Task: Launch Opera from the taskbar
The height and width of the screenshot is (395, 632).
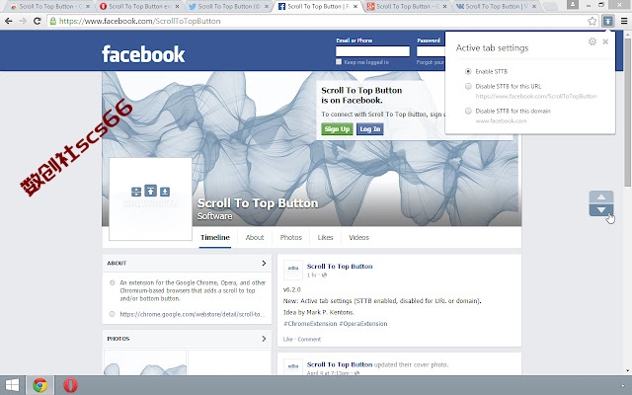Action: pyautogui.click(x=70, y=385)
